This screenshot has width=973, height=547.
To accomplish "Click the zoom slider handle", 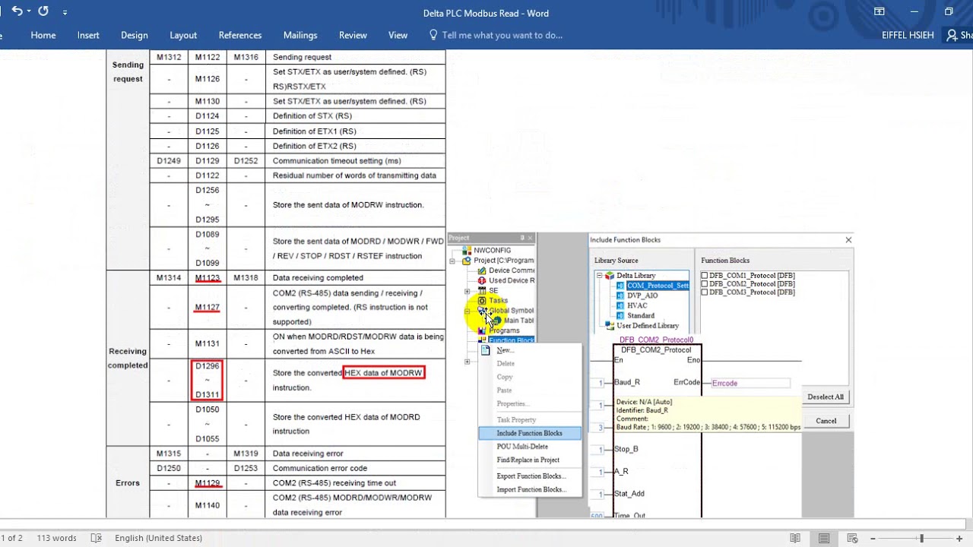I will coord(921,538).
